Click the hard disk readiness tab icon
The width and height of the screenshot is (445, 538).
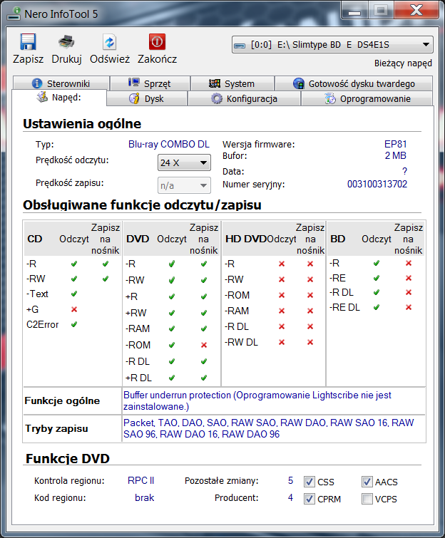(299, 83)
